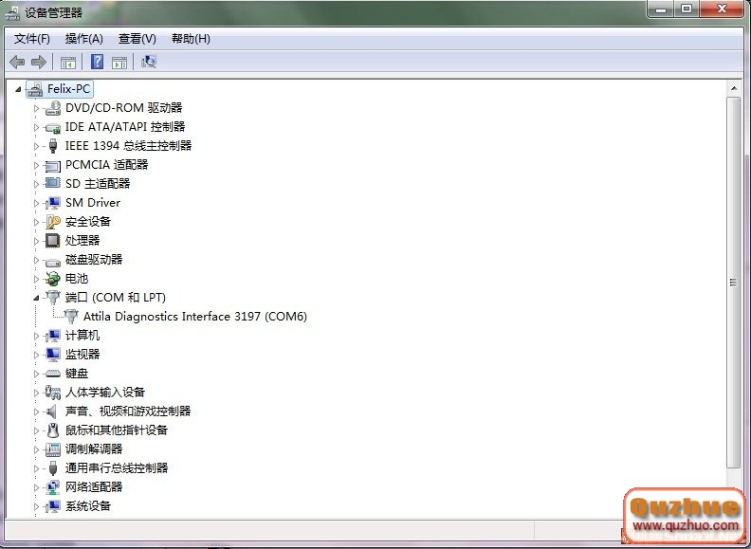Click the Back arrow toolbar icon

17,62
